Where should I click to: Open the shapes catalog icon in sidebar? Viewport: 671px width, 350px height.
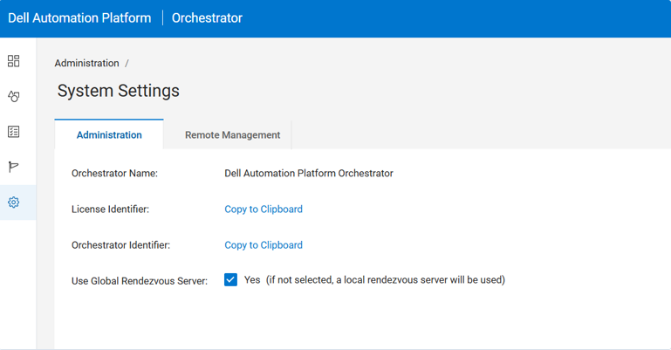pos(14,96)
